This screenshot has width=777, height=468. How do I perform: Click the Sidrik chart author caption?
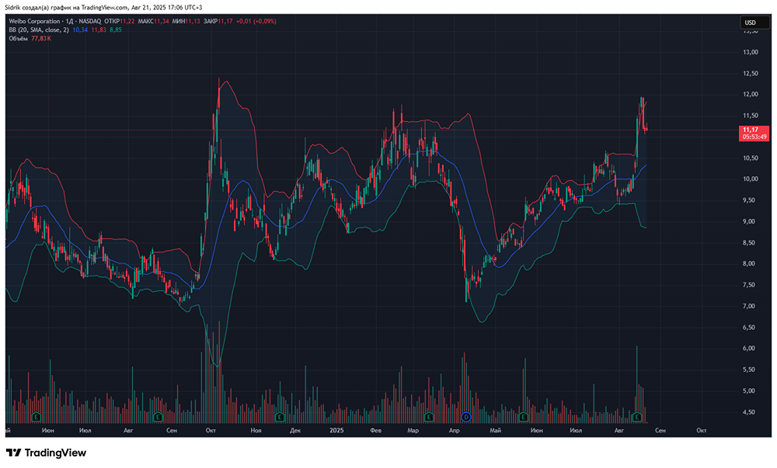(x=103, y=8)
